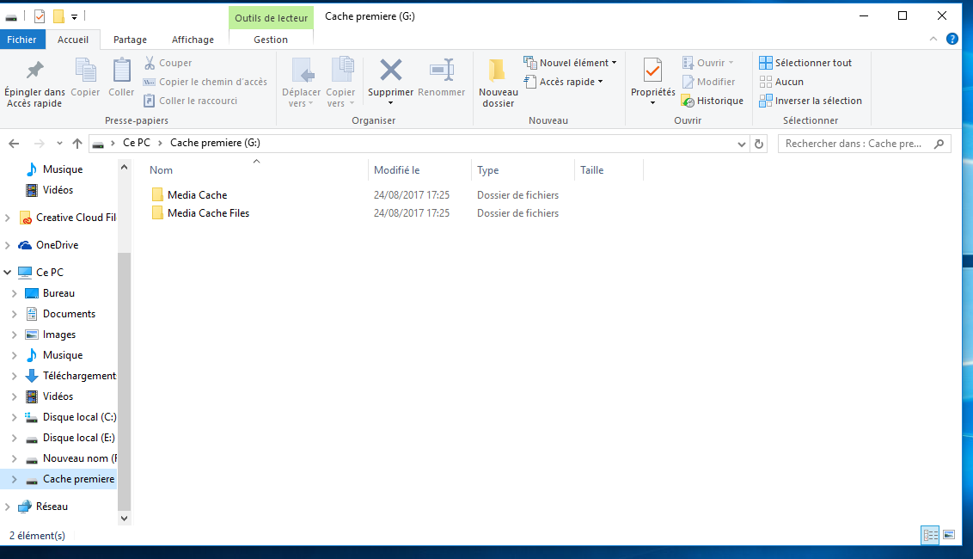Click Inverser la sélection
Viewport: 973px width, 559px height.
pyautogui.click(x=811, y=101)
